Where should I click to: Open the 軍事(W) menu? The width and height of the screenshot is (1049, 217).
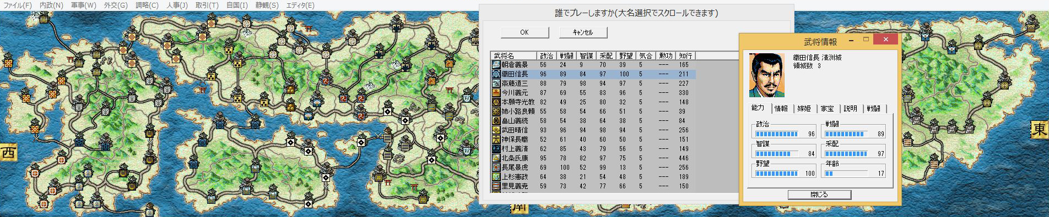(83, 5)
